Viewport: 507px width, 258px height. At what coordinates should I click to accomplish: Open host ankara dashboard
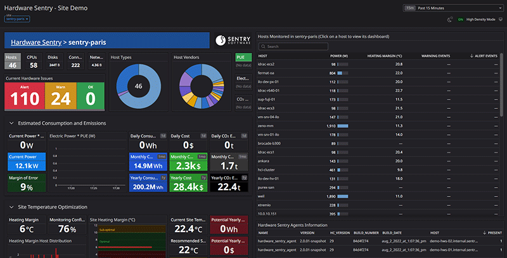[263, 161]
